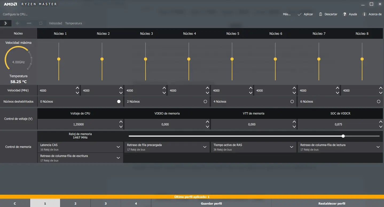Viewport: 384px width, 207px height.
Task: Raise SOC de VDDCR with up arrow
Action: click(381, 122)
